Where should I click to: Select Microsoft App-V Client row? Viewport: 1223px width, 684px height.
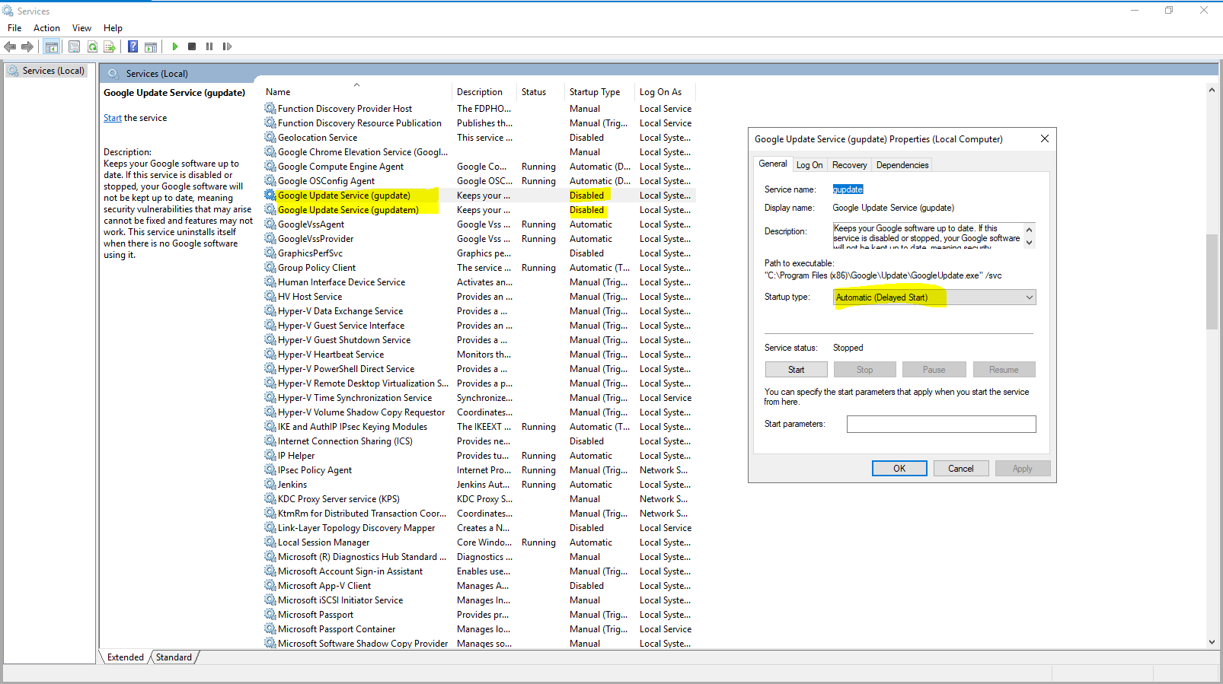(x=479, y=586)
